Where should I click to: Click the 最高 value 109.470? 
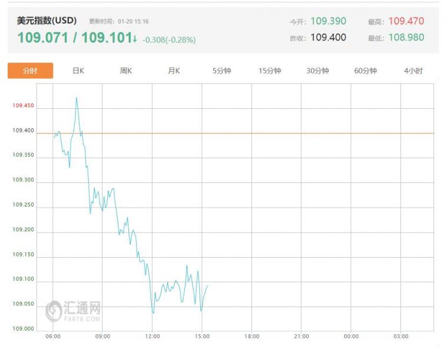click(x=406, y=21)
